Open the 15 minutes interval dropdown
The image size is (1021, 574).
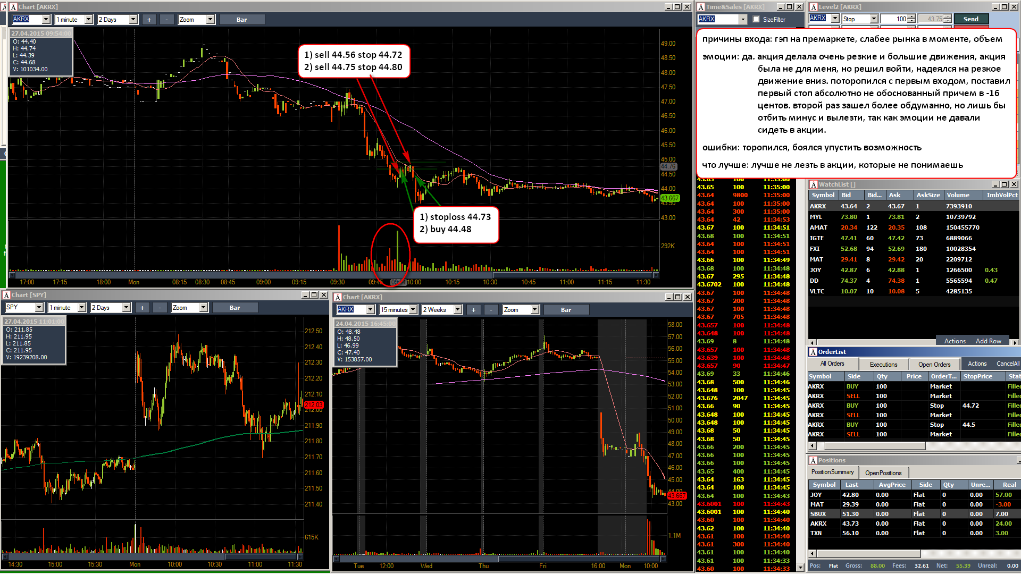click(413, 310)
